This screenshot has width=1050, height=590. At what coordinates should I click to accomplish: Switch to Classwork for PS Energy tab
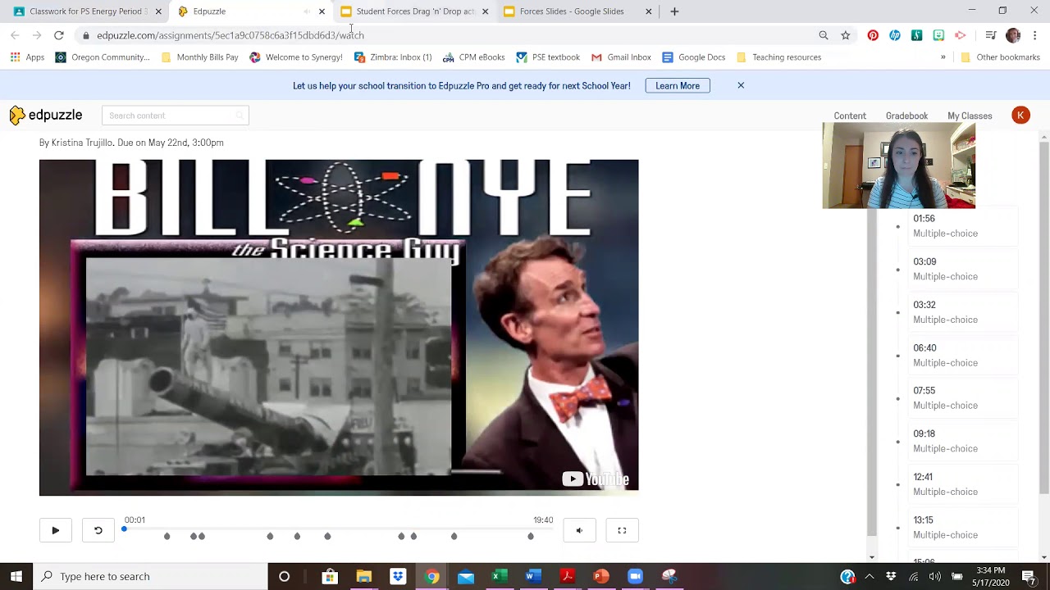[87, 11]
